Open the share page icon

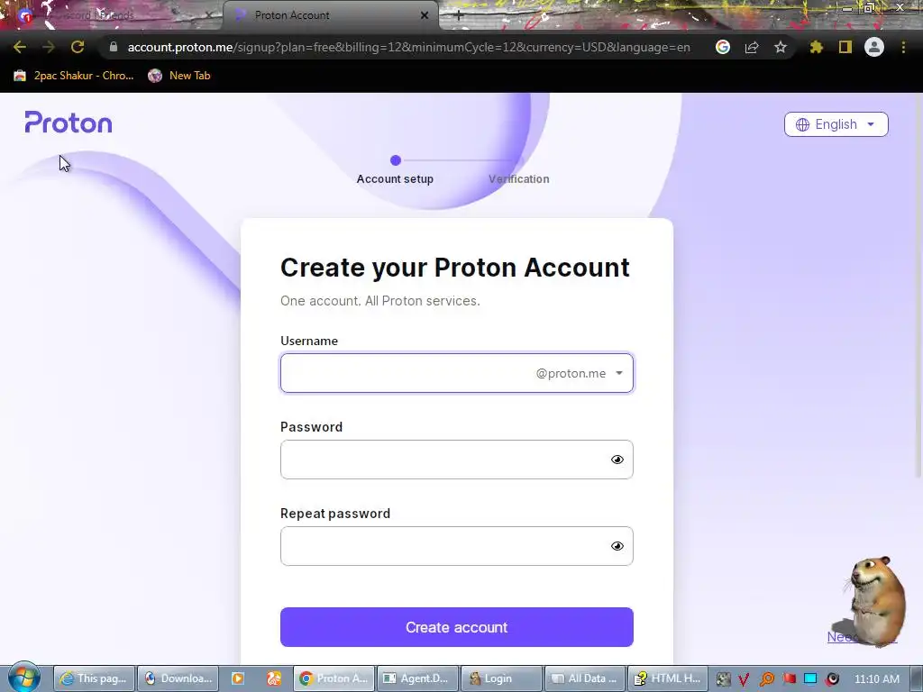click(752, 47)
